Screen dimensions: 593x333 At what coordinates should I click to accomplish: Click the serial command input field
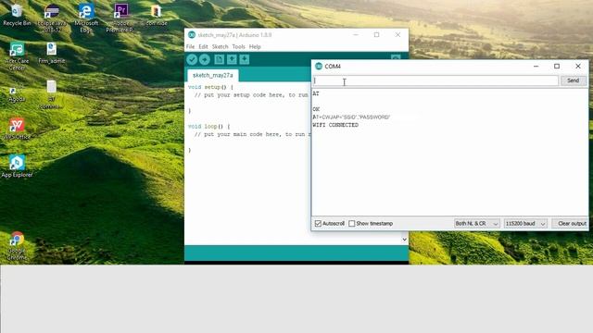[x=435, y=80]
